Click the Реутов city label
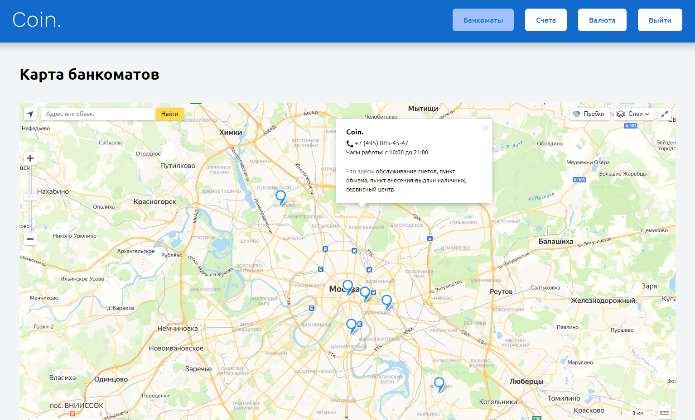 point(501,292)
